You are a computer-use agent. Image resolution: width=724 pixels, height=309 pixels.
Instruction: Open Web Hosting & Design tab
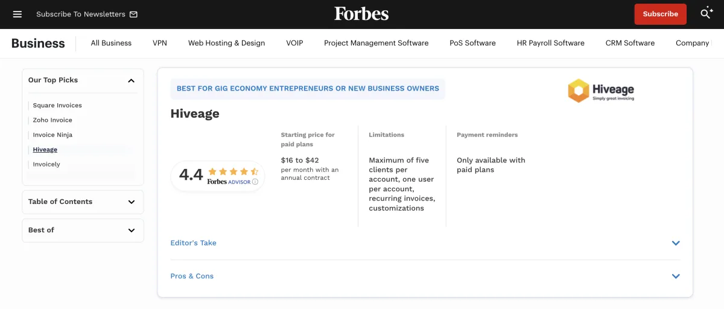pyautogui.click(x=226, y=43)
